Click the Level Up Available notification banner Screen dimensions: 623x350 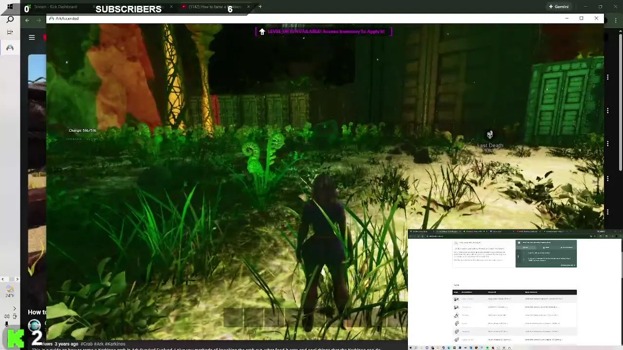coord(323,32)
